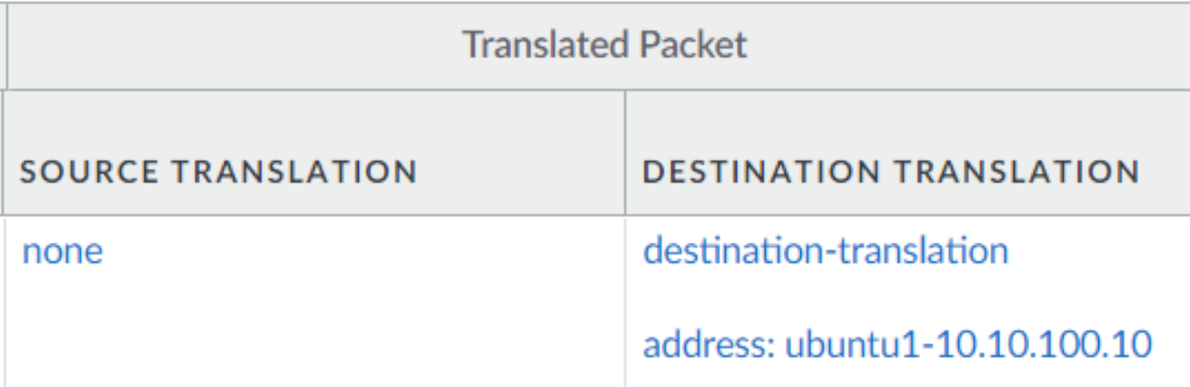Open the ubuntu1-10.10.100.10 address entry
Image resolution: width=1190 pixels, height=387 pixels.
tap(968, 343)
